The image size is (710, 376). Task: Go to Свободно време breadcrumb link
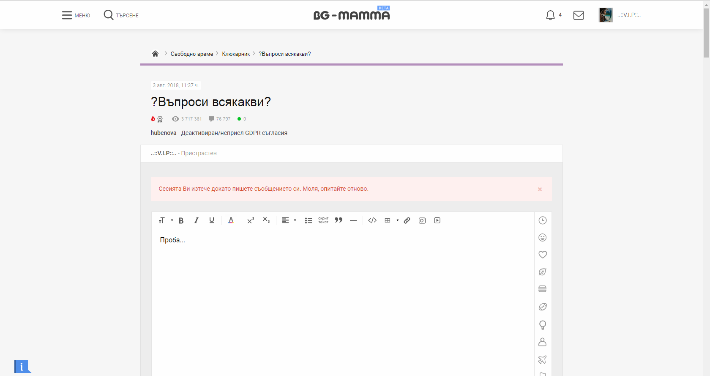pos(192,54)
